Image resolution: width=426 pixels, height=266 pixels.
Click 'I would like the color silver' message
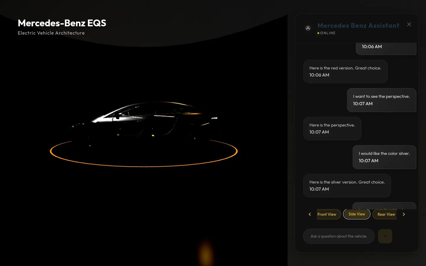coord(384,157)
